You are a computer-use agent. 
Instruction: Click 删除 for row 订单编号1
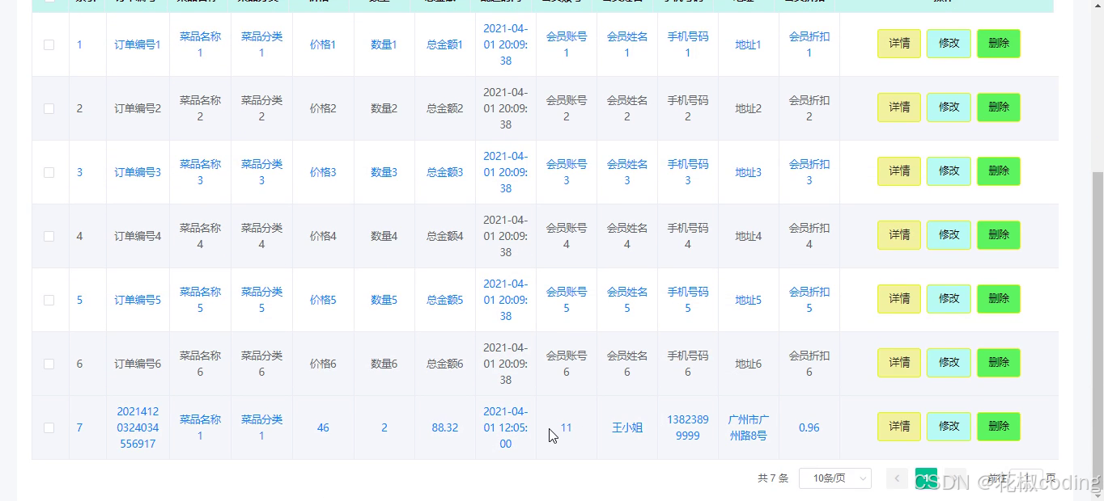tap(999, 44)
